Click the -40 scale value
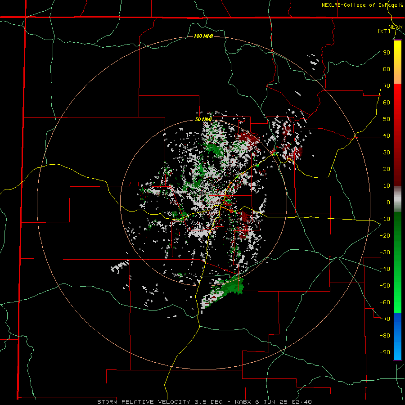405x405 pixels. point(385,269)
